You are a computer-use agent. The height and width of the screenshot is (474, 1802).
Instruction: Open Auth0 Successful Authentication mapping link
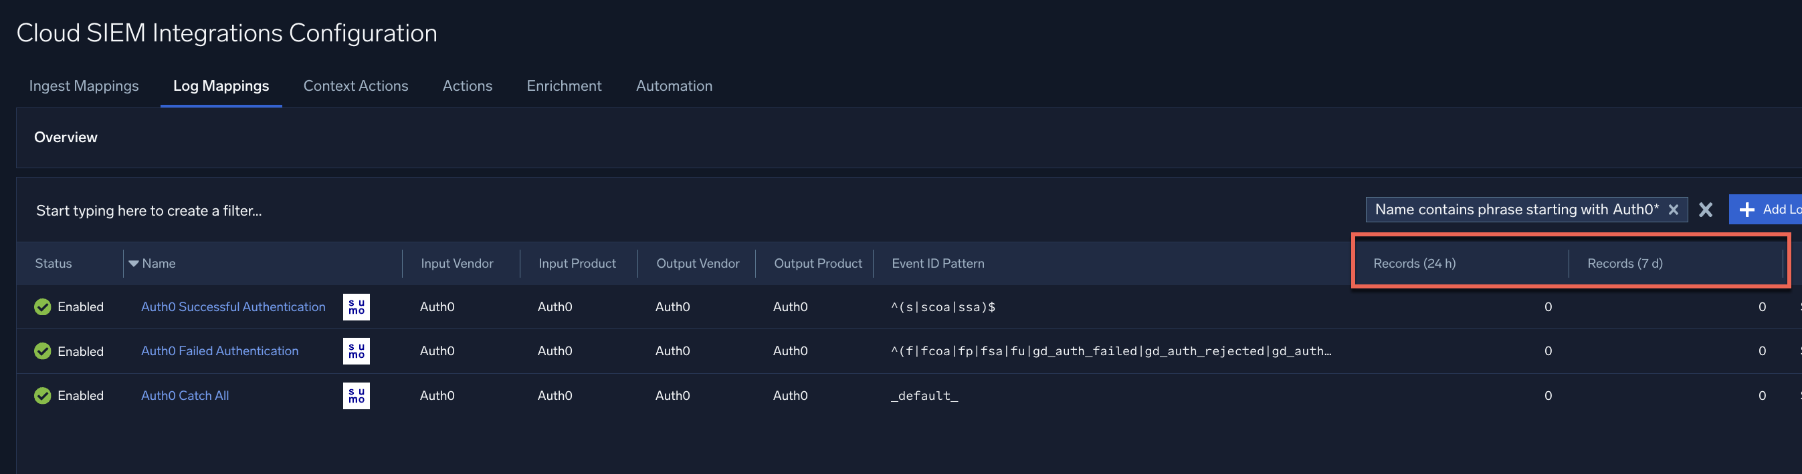(x=233, y=307)
